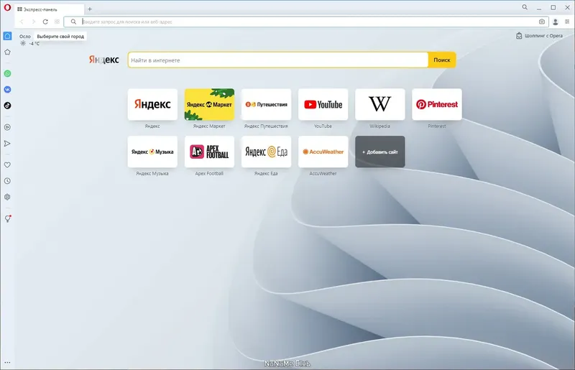Go back to previous page

click(x=22, y=22)
